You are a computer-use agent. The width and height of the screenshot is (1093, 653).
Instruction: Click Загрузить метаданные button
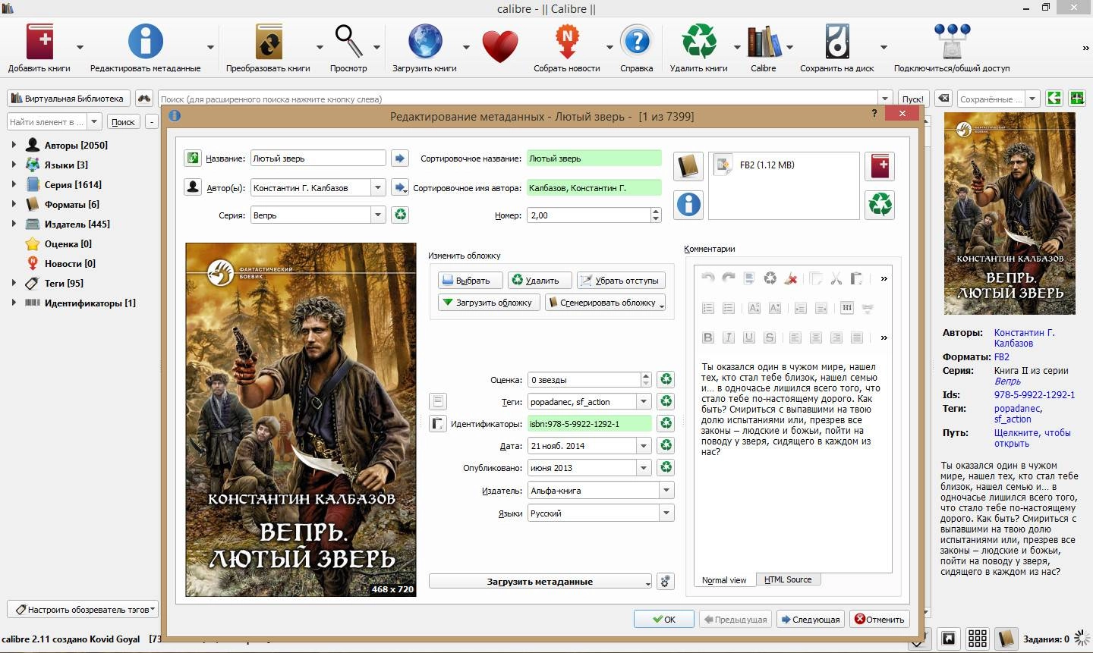coord(540,582)
